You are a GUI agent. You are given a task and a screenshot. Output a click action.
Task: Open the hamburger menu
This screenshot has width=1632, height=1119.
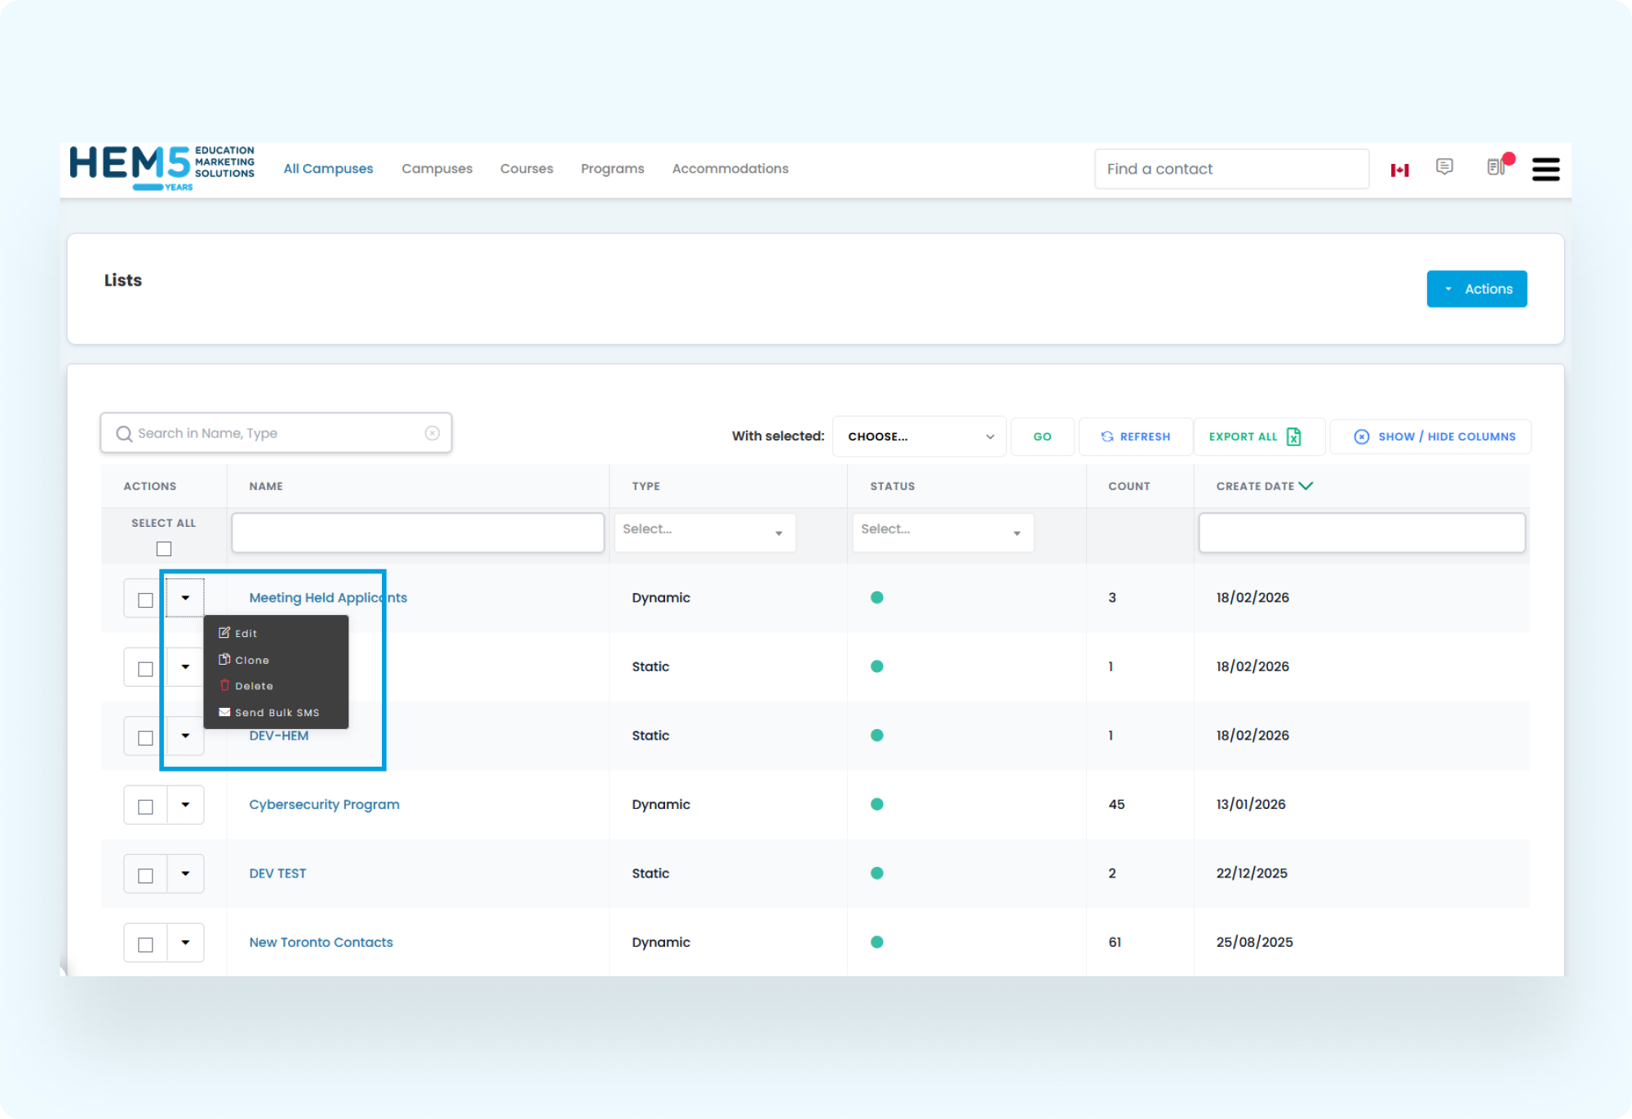1545,169
